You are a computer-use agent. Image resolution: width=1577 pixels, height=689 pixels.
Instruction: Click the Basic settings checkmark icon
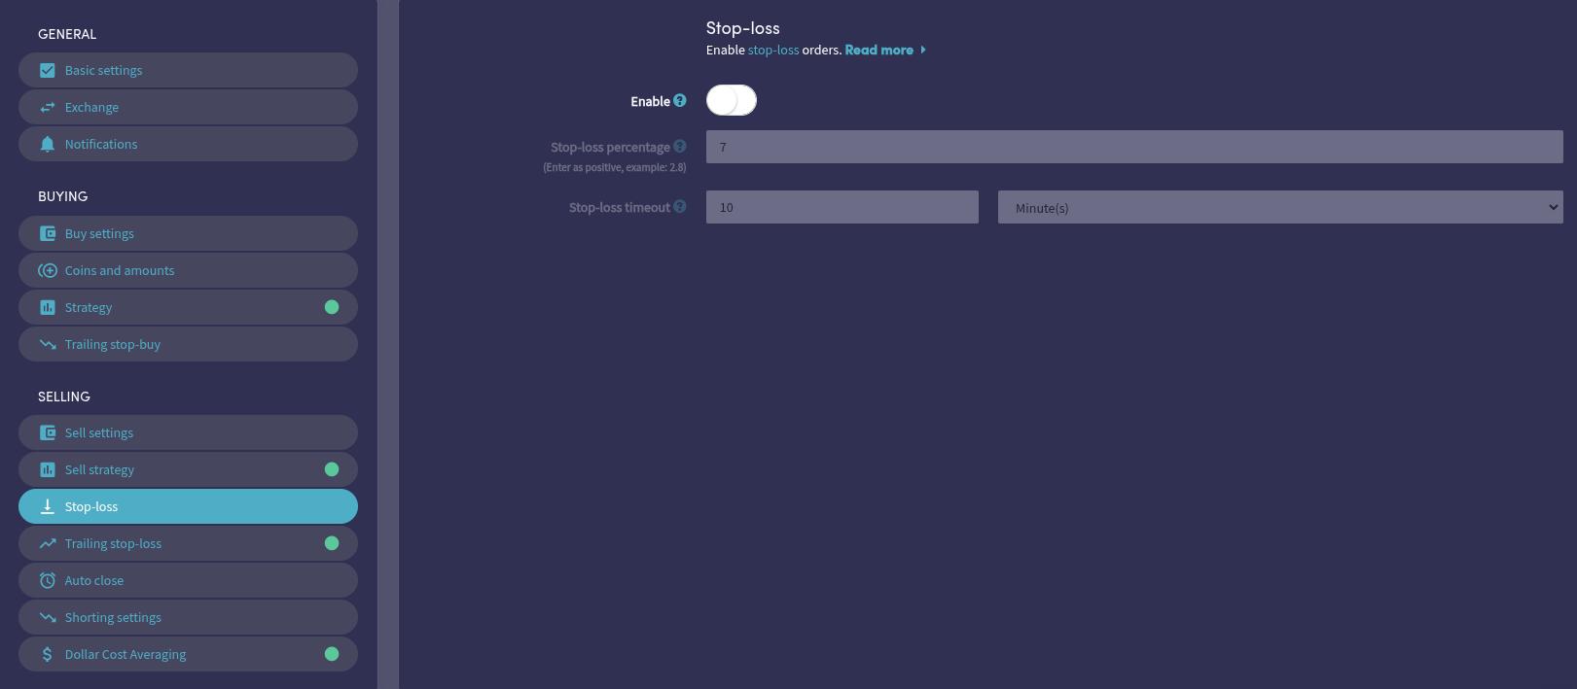coord(47,70)
